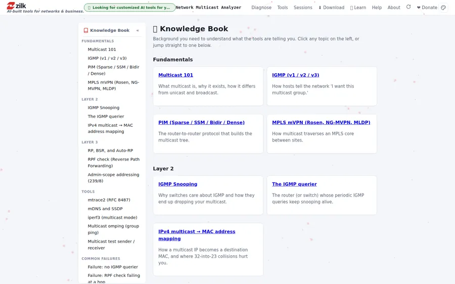Click the LAYER 3 sidebar section label

tap(89, 142)
